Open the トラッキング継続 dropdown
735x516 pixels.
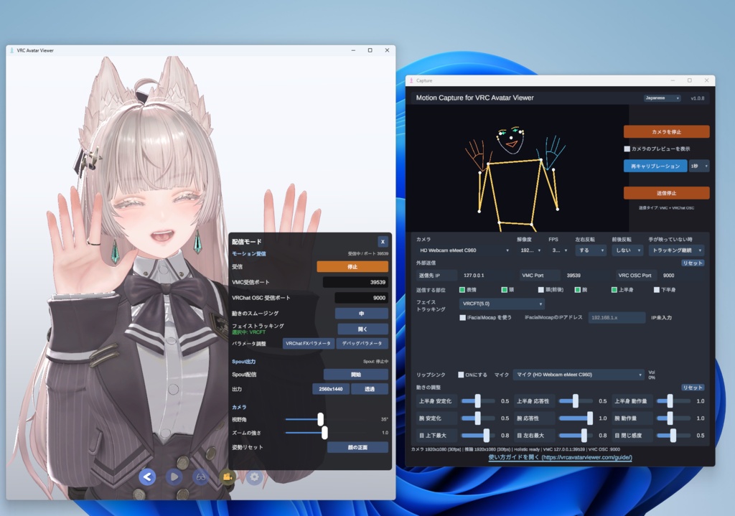tap(676, 250)
